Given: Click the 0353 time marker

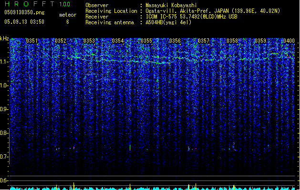Looking at the screenshot, I should pos(89,40).
